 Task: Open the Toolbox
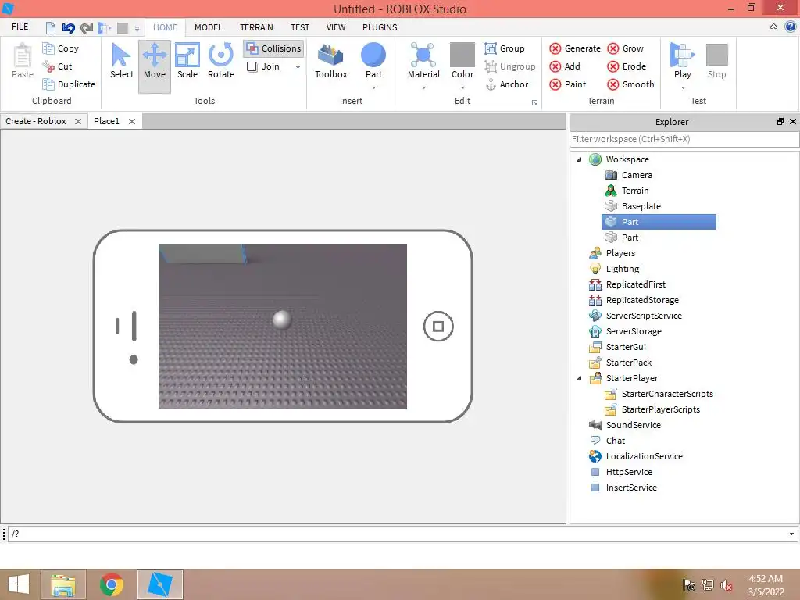point(330,61)
